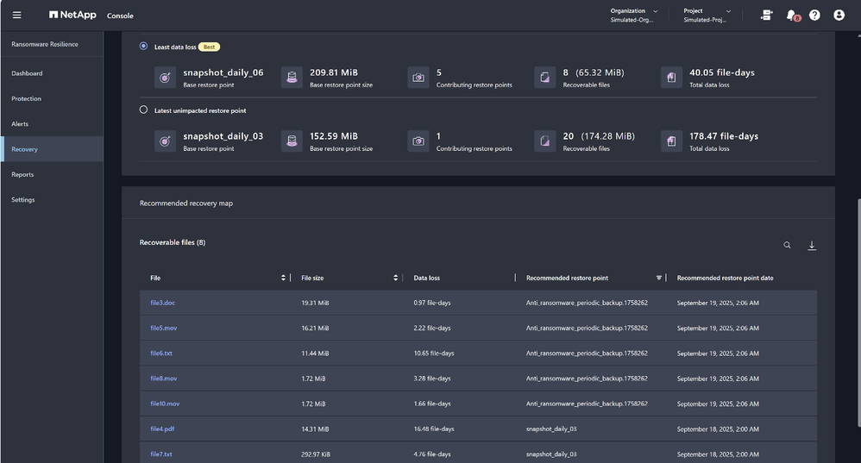Sort the table by File column

(283, 278)
